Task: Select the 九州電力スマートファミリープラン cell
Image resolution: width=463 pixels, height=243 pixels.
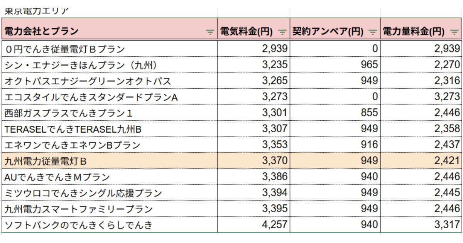Action: point(110,209)
